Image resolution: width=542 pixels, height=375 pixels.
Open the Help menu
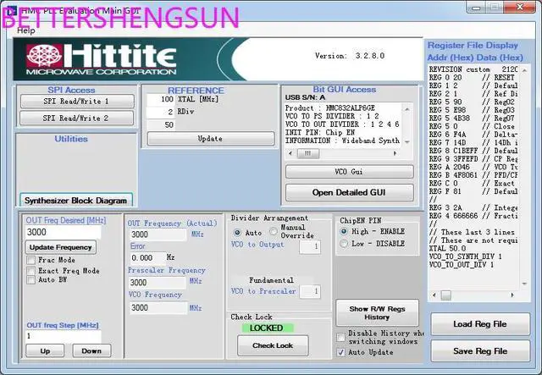[x=26, y=30]
